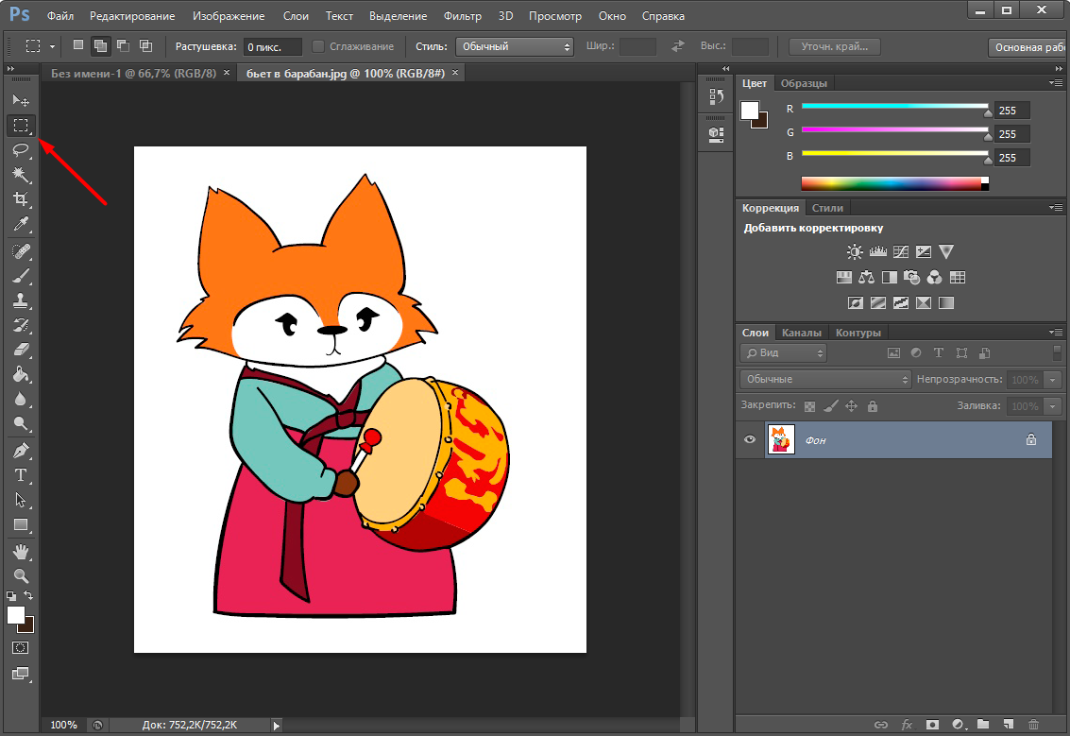Select the Horizontal Type tool
The height and width of the screenshot is (736, 1070).
(x=21, y=475)
